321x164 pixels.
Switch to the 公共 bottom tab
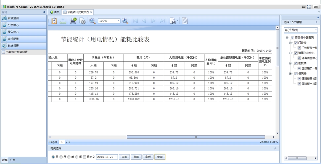click(x=13, y=160)
